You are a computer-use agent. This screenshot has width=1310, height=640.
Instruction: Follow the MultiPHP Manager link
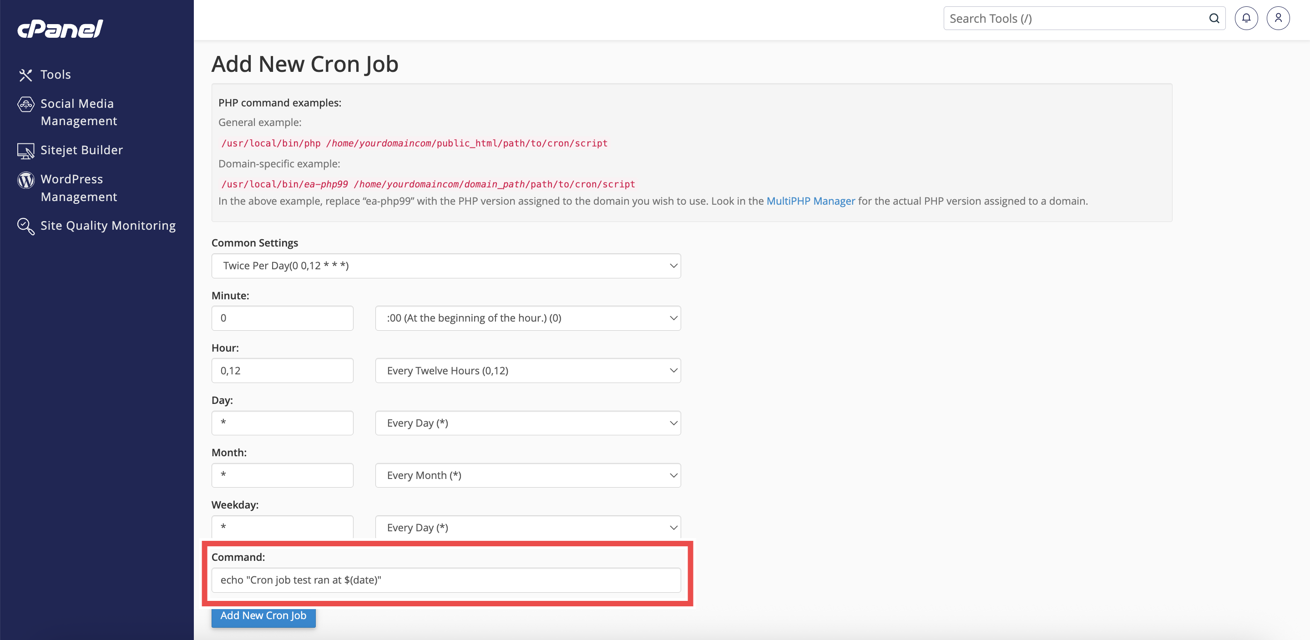pyautogui.click(x=810, y=202)
